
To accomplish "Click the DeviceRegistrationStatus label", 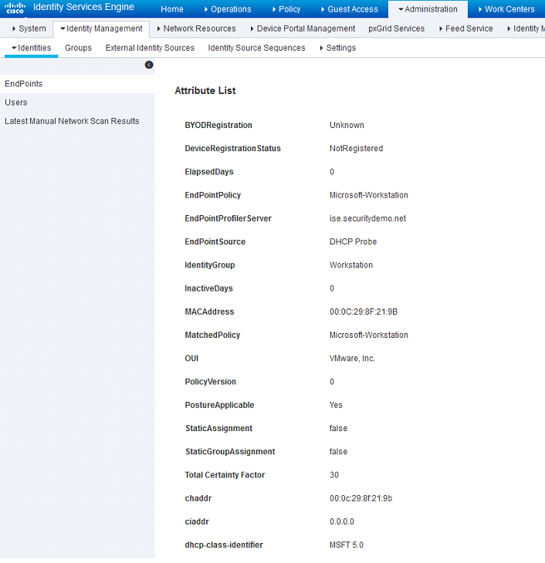I will coord(232,149).
